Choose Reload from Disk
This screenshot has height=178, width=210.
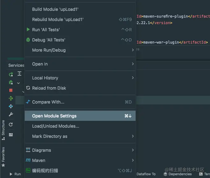click(x=49, y=88)
